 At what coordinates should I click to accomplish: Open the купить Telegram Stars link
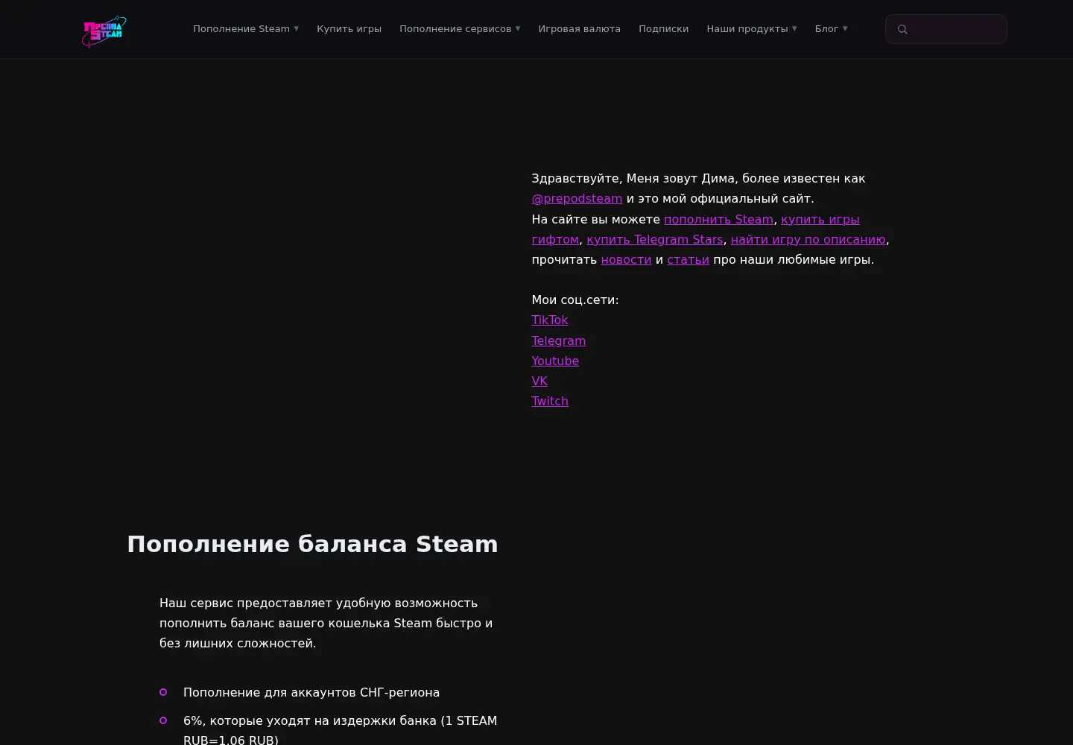654,239
